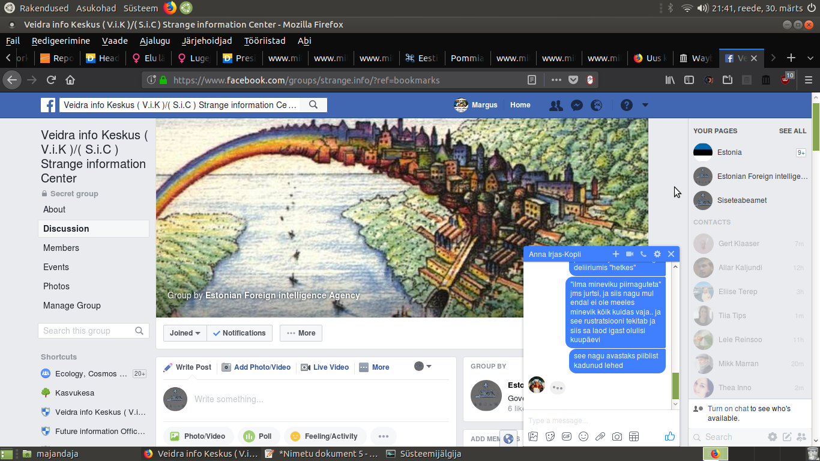Save page to Pocket icon
Viewport: 820px width, 461px height.
click(x=573, y=80)
